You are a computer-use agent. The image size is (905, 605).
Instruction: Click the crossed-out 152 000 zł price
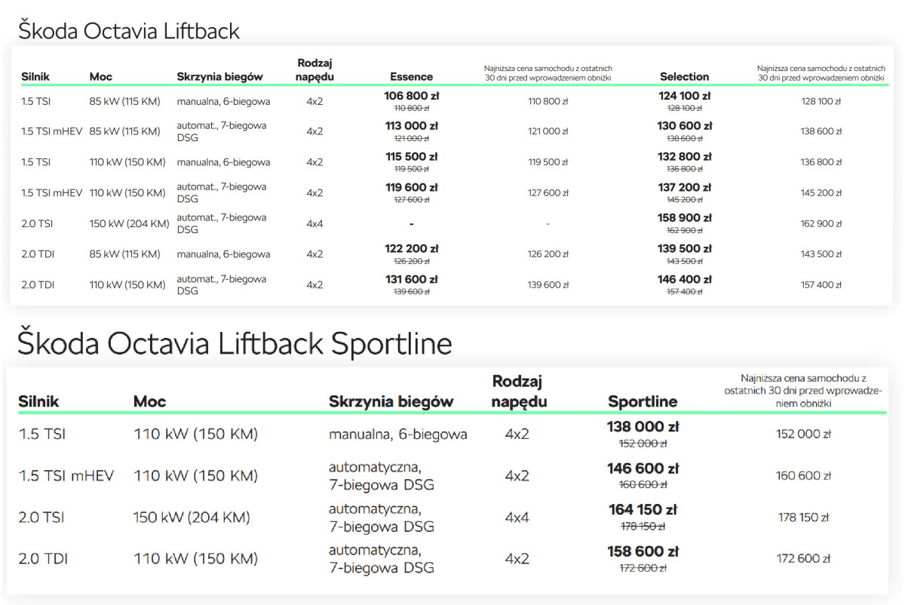coord(643,444)
